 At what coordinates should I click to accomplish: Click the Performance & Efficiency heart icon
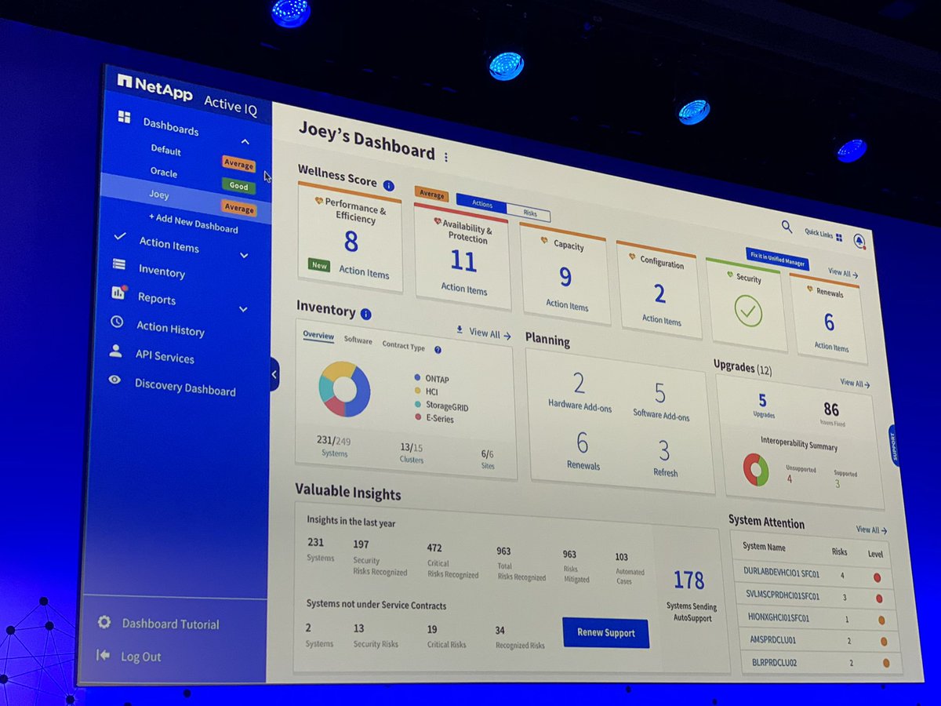click(x=319, y=202)
